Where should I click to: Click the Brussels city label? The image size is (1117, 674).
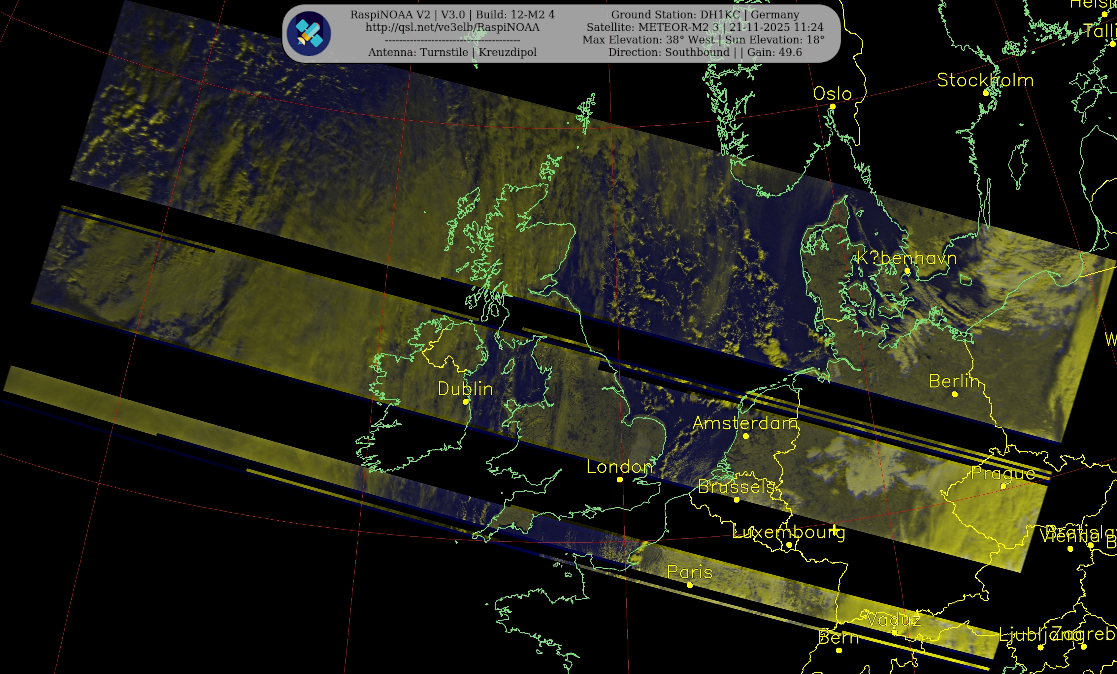736,487
